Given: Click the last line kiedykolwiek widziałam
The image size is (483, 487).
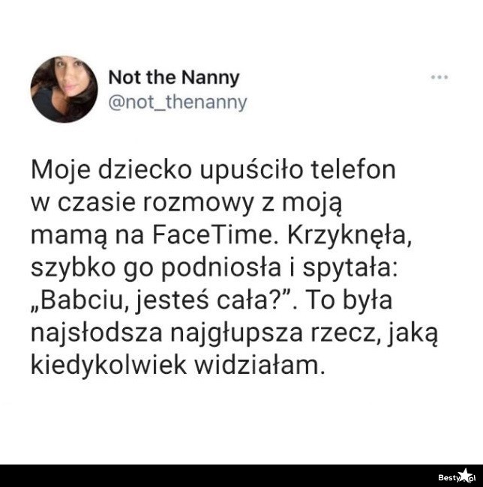Looking at the screenshot, I should click(x=178, y=366).
